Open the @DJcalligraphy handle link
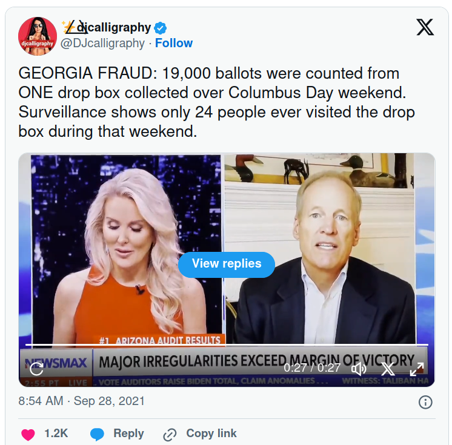The width and height of the screenshot is (452, 445). (x=102, y=43)
